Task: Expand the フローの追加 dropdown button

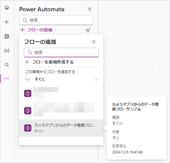Action: point(38,30)
